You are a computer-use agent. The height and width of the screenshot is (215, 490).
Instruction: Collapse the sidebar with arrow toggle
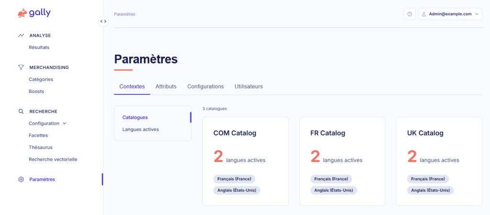103,21
